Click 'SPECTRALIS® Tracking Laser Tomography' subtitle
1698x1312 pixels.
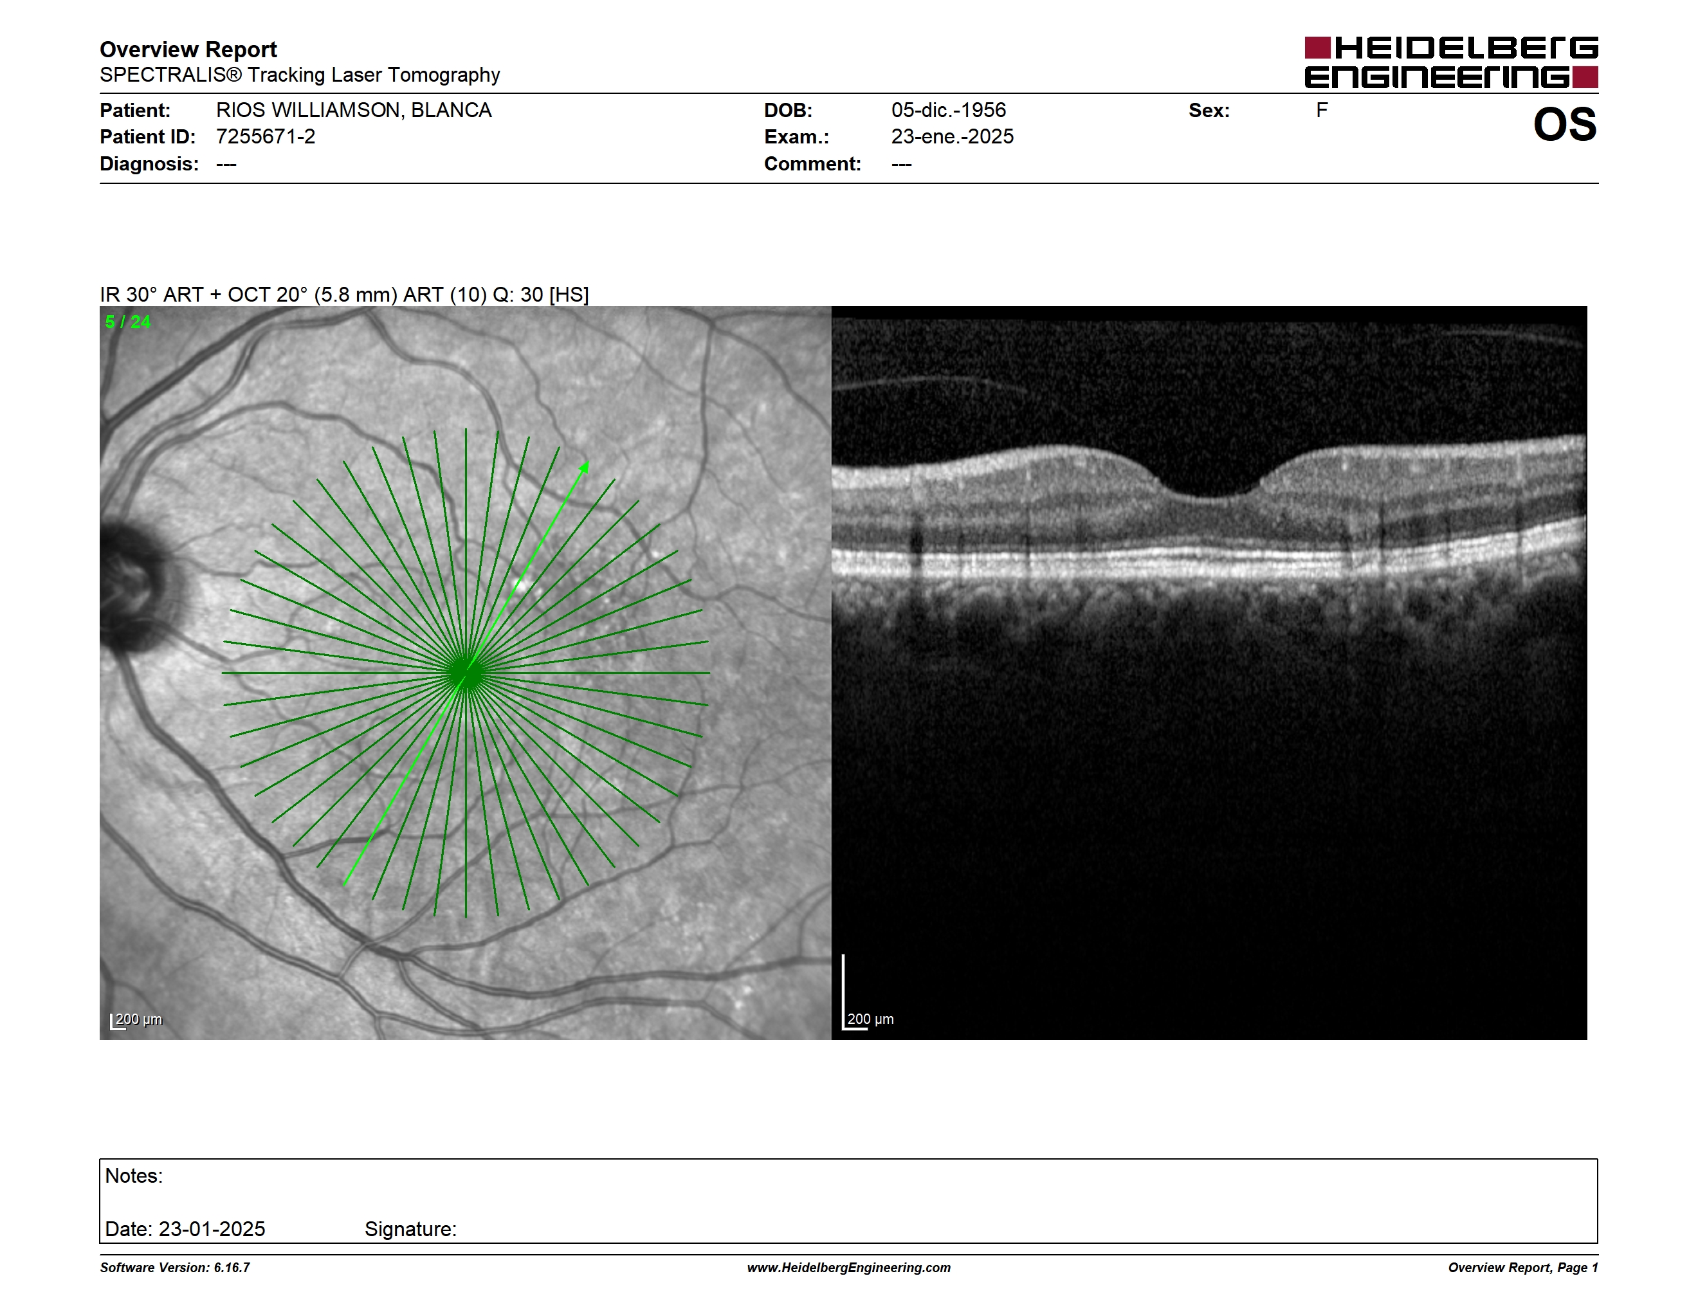pos(299,75)
